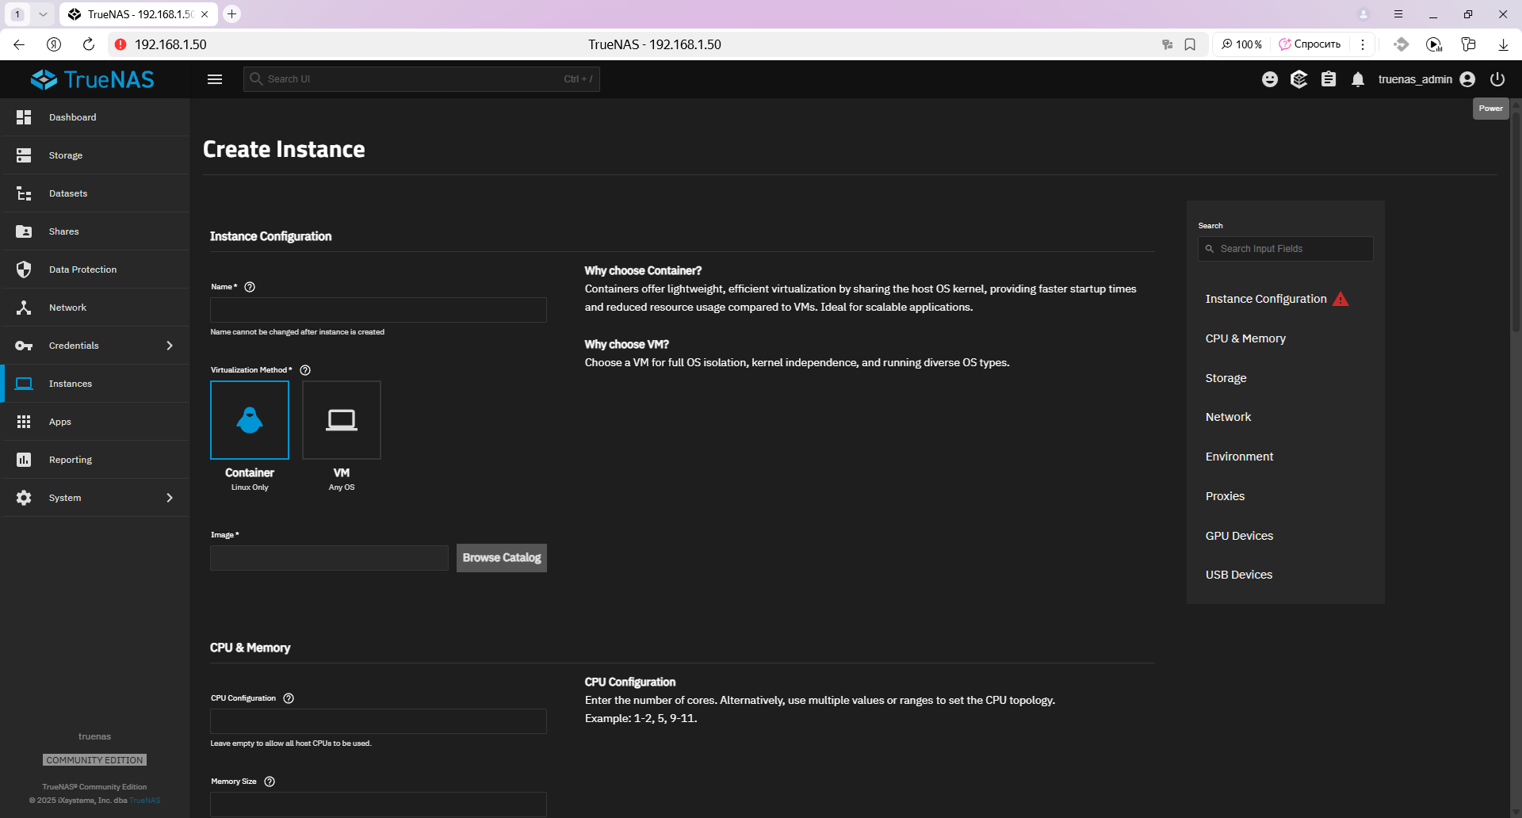Screen dimensions: 1522x818
Task: Show help for the Name field
Action: pos(250,287)
